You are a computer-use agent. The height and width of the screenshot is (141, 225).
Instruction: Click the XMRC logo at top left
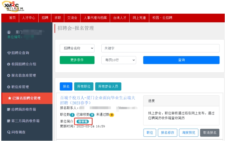15,6
